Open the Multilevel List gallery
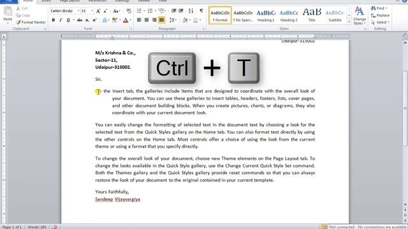 [162, 11]
